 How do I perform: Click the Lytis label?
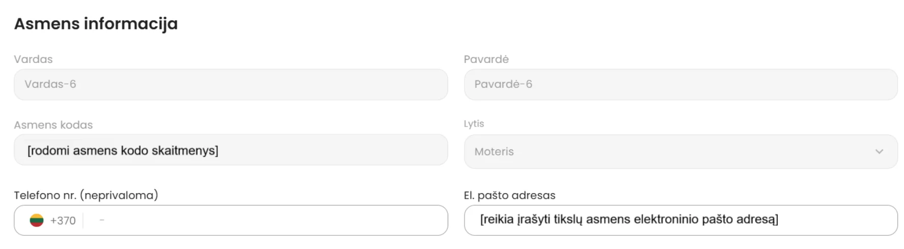[x=474, y=123]
